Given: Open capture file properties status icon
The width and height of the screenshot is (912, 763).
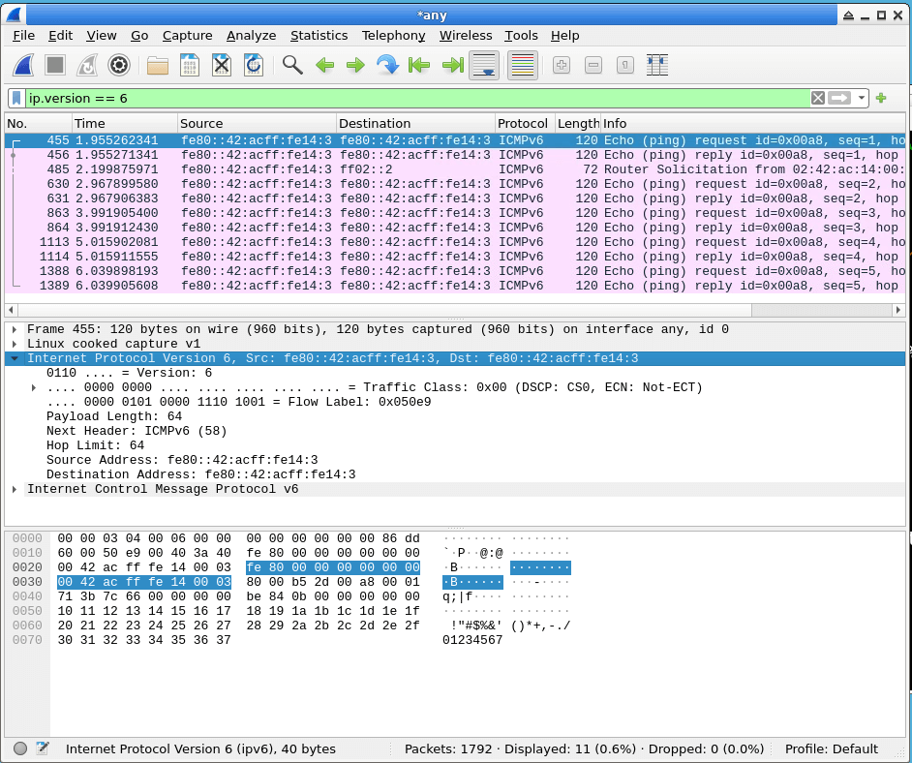Looking at the screenshot, I should coord(42,748).
